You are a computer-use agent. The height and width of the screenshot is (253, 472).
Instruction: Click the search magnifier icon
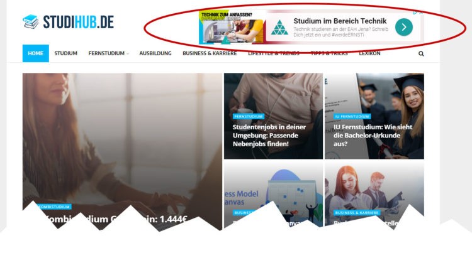421,54
